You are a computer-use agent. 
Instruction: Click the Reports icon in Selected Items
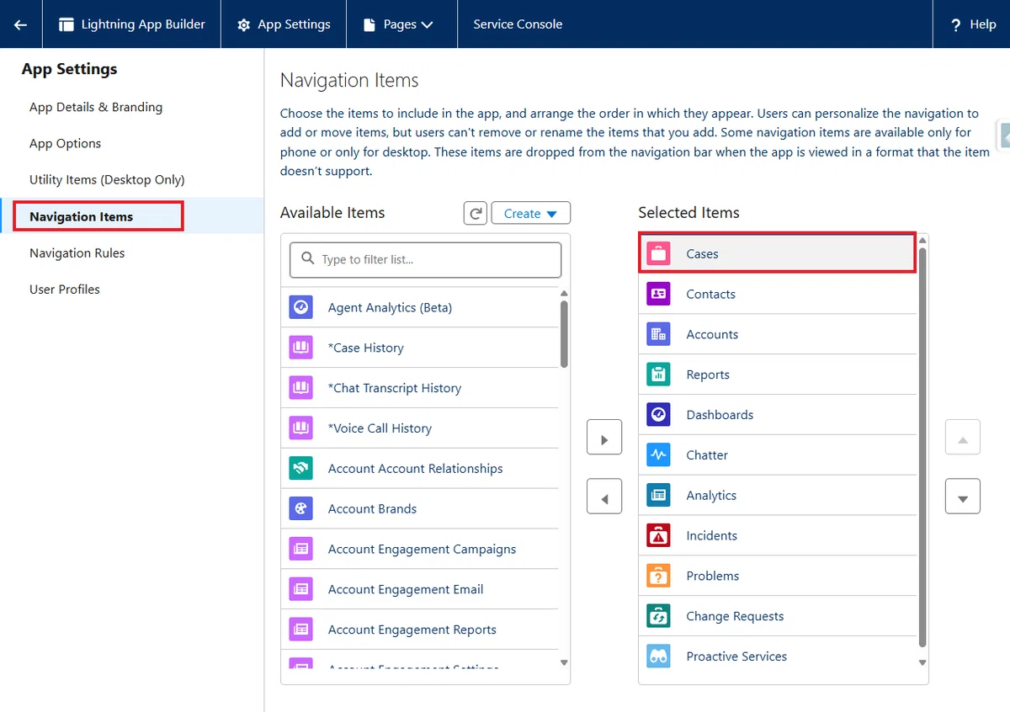[658, 375]
